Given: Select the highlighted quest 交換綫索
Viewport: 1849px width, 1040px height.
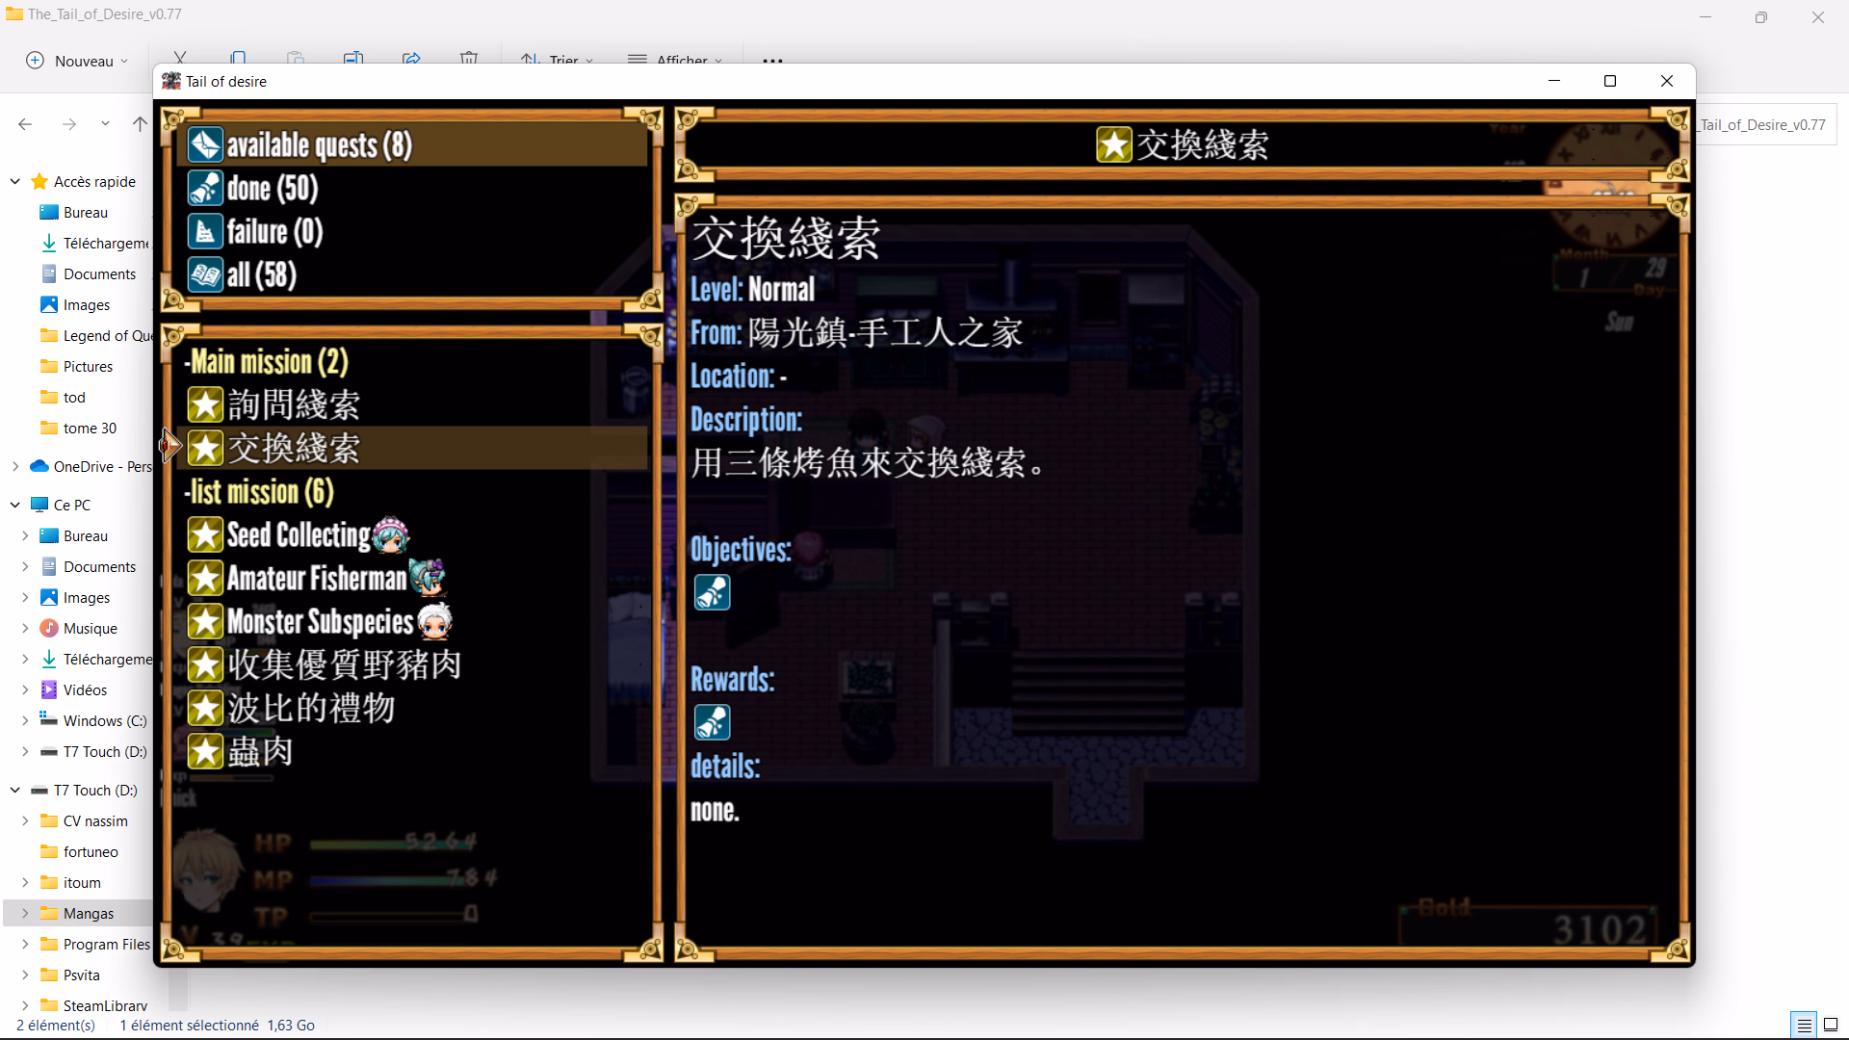Looking at the screenshot, I should coord(413,449).
